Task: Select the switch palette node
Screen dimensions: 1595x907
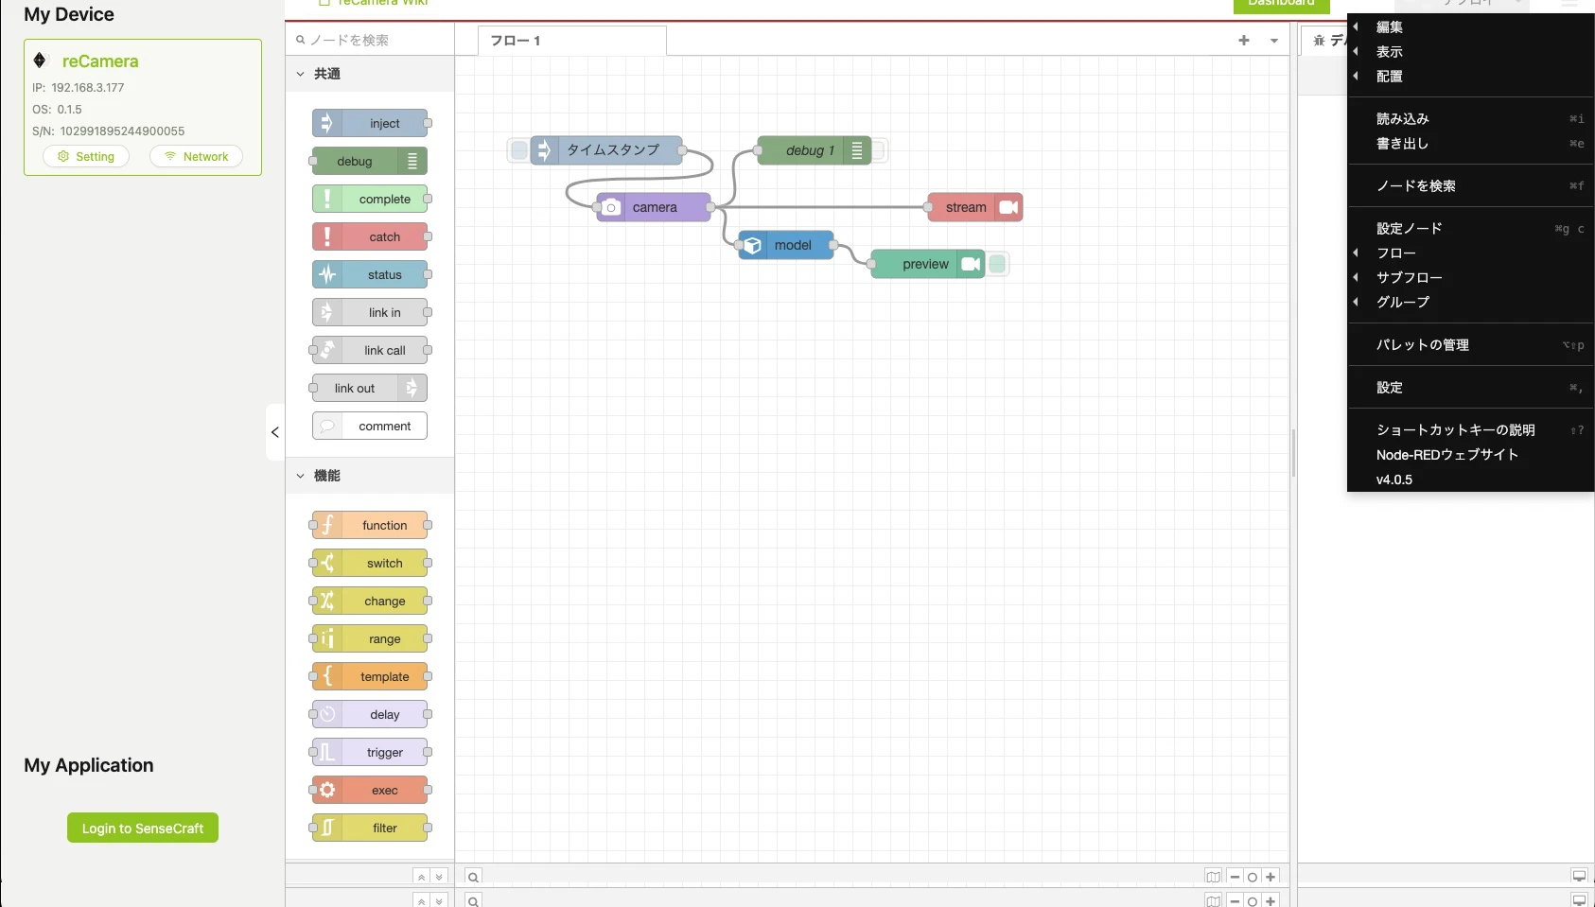Action: [370, 563]
